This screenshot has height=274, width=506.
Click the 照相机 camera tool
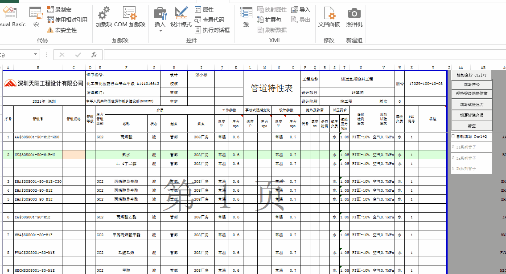pyautogui.click(x=354, y=17)
